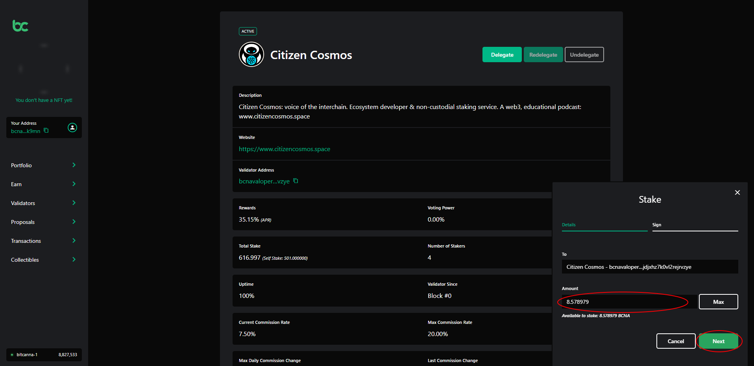The image size is (754, 366).
Task: Expand the Transactions menu chevron
Action: coord(74,240)
